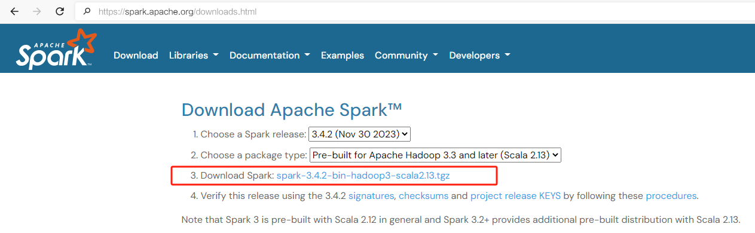Download spark-3.4.2-bin-hadoop3-scala2.13.tgz
The width and height of the screenshot is (755, 233).
click(363, 176)
